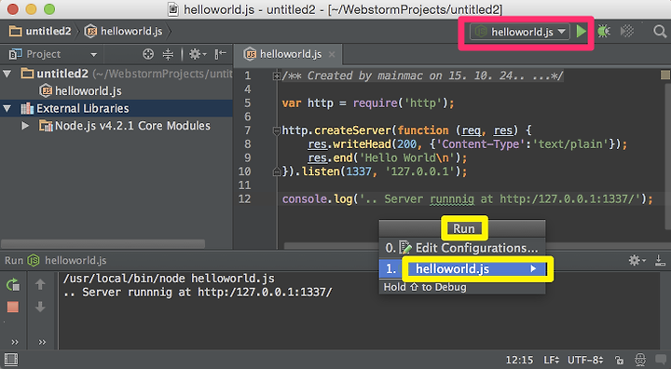
Task: Select External Libraries tree row
Action: (x=116, y=108)
